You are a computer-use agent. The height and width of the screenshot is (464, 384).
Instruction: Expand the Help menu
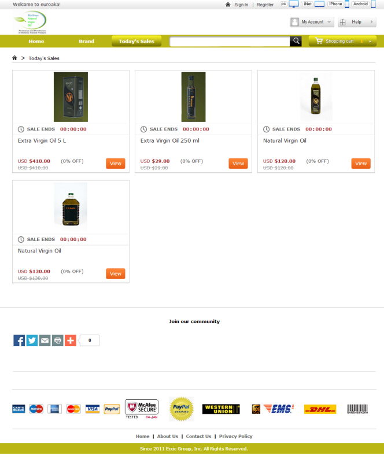tap(357, 22)
